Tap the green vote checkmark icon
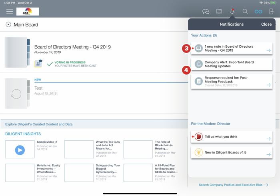 pyautogui.click(x=50, y=64)
